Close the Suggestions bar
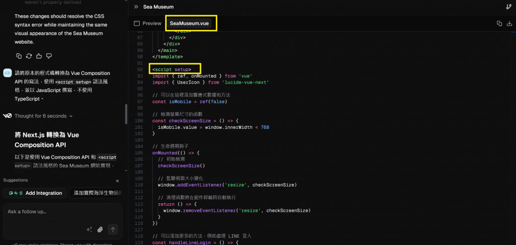516x245 pixels. click(x=117, y=181)
